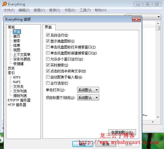The width and height of the screenshot is (164, 149).
Task: Select 结果 in options tree
Action: coord(17,45)
